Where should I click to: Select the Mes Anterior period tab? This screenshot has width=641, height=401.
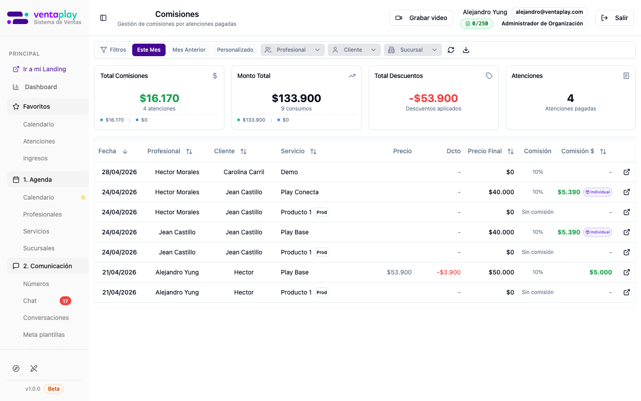click(189, 50)
